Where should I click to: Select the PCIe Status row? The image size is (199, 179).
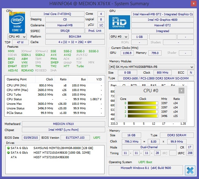coord(55,113)
